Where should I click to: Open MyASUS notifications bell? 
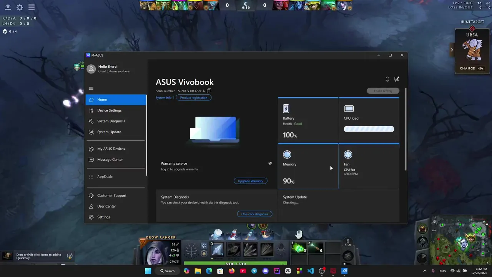point(387,79)
